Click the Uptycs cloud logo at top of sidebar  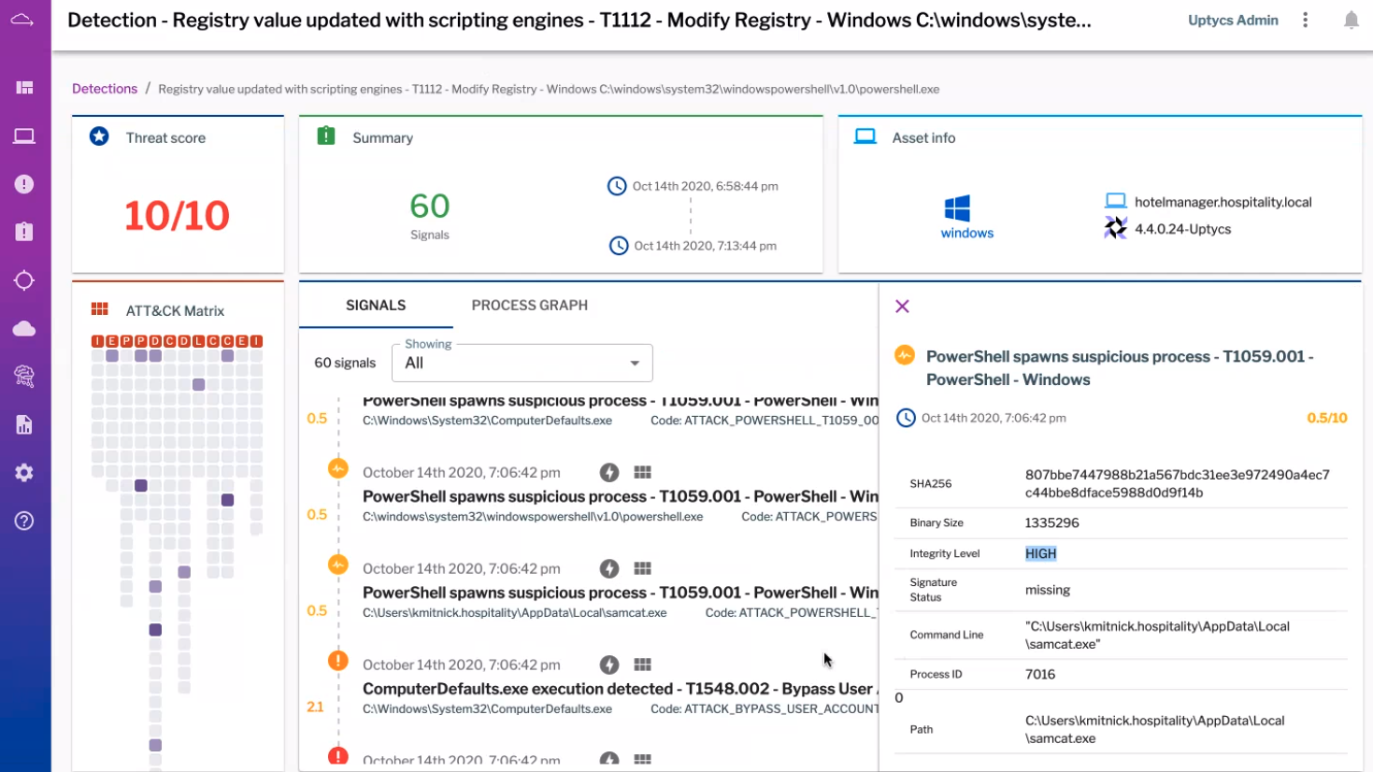pyautogui.click(x=22, y=20)
